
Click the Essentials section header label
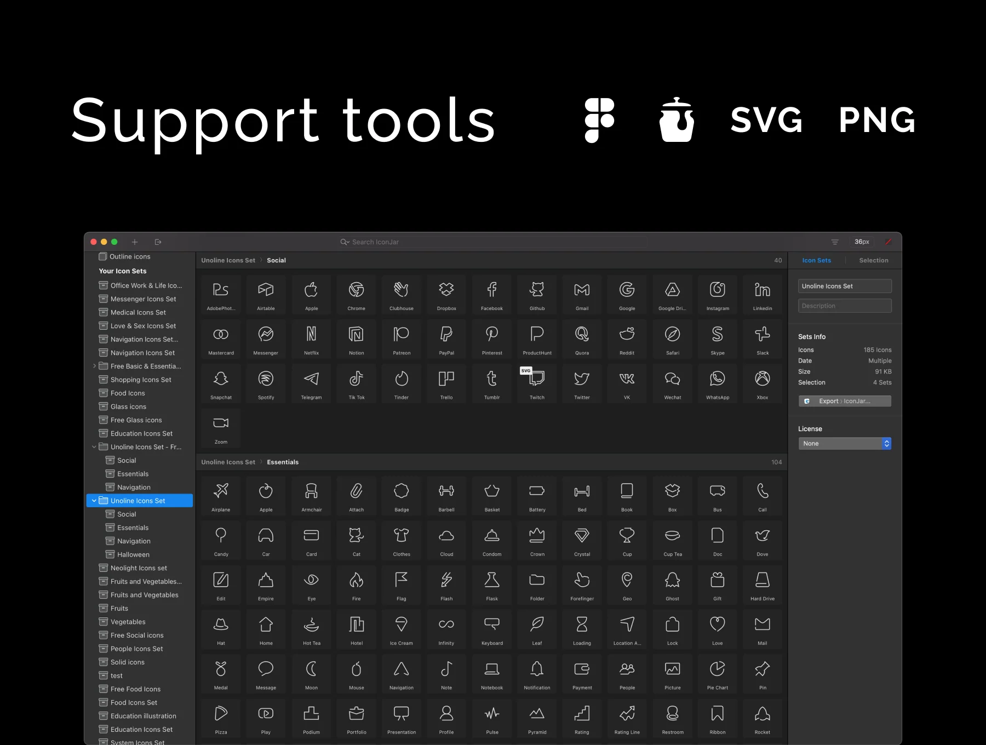[283, 462]
